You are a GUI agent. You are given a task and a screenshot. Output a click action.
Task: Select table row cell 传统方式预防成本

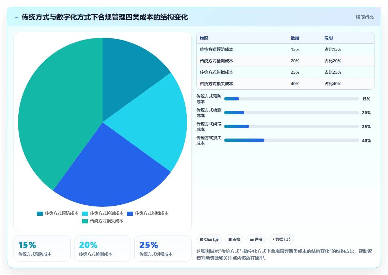tap(217, 50)
